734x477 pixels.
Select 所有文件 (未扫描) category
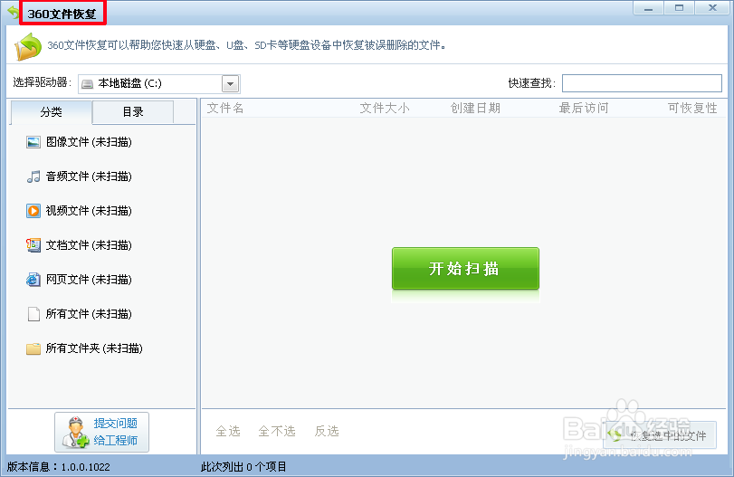(79, 314)
